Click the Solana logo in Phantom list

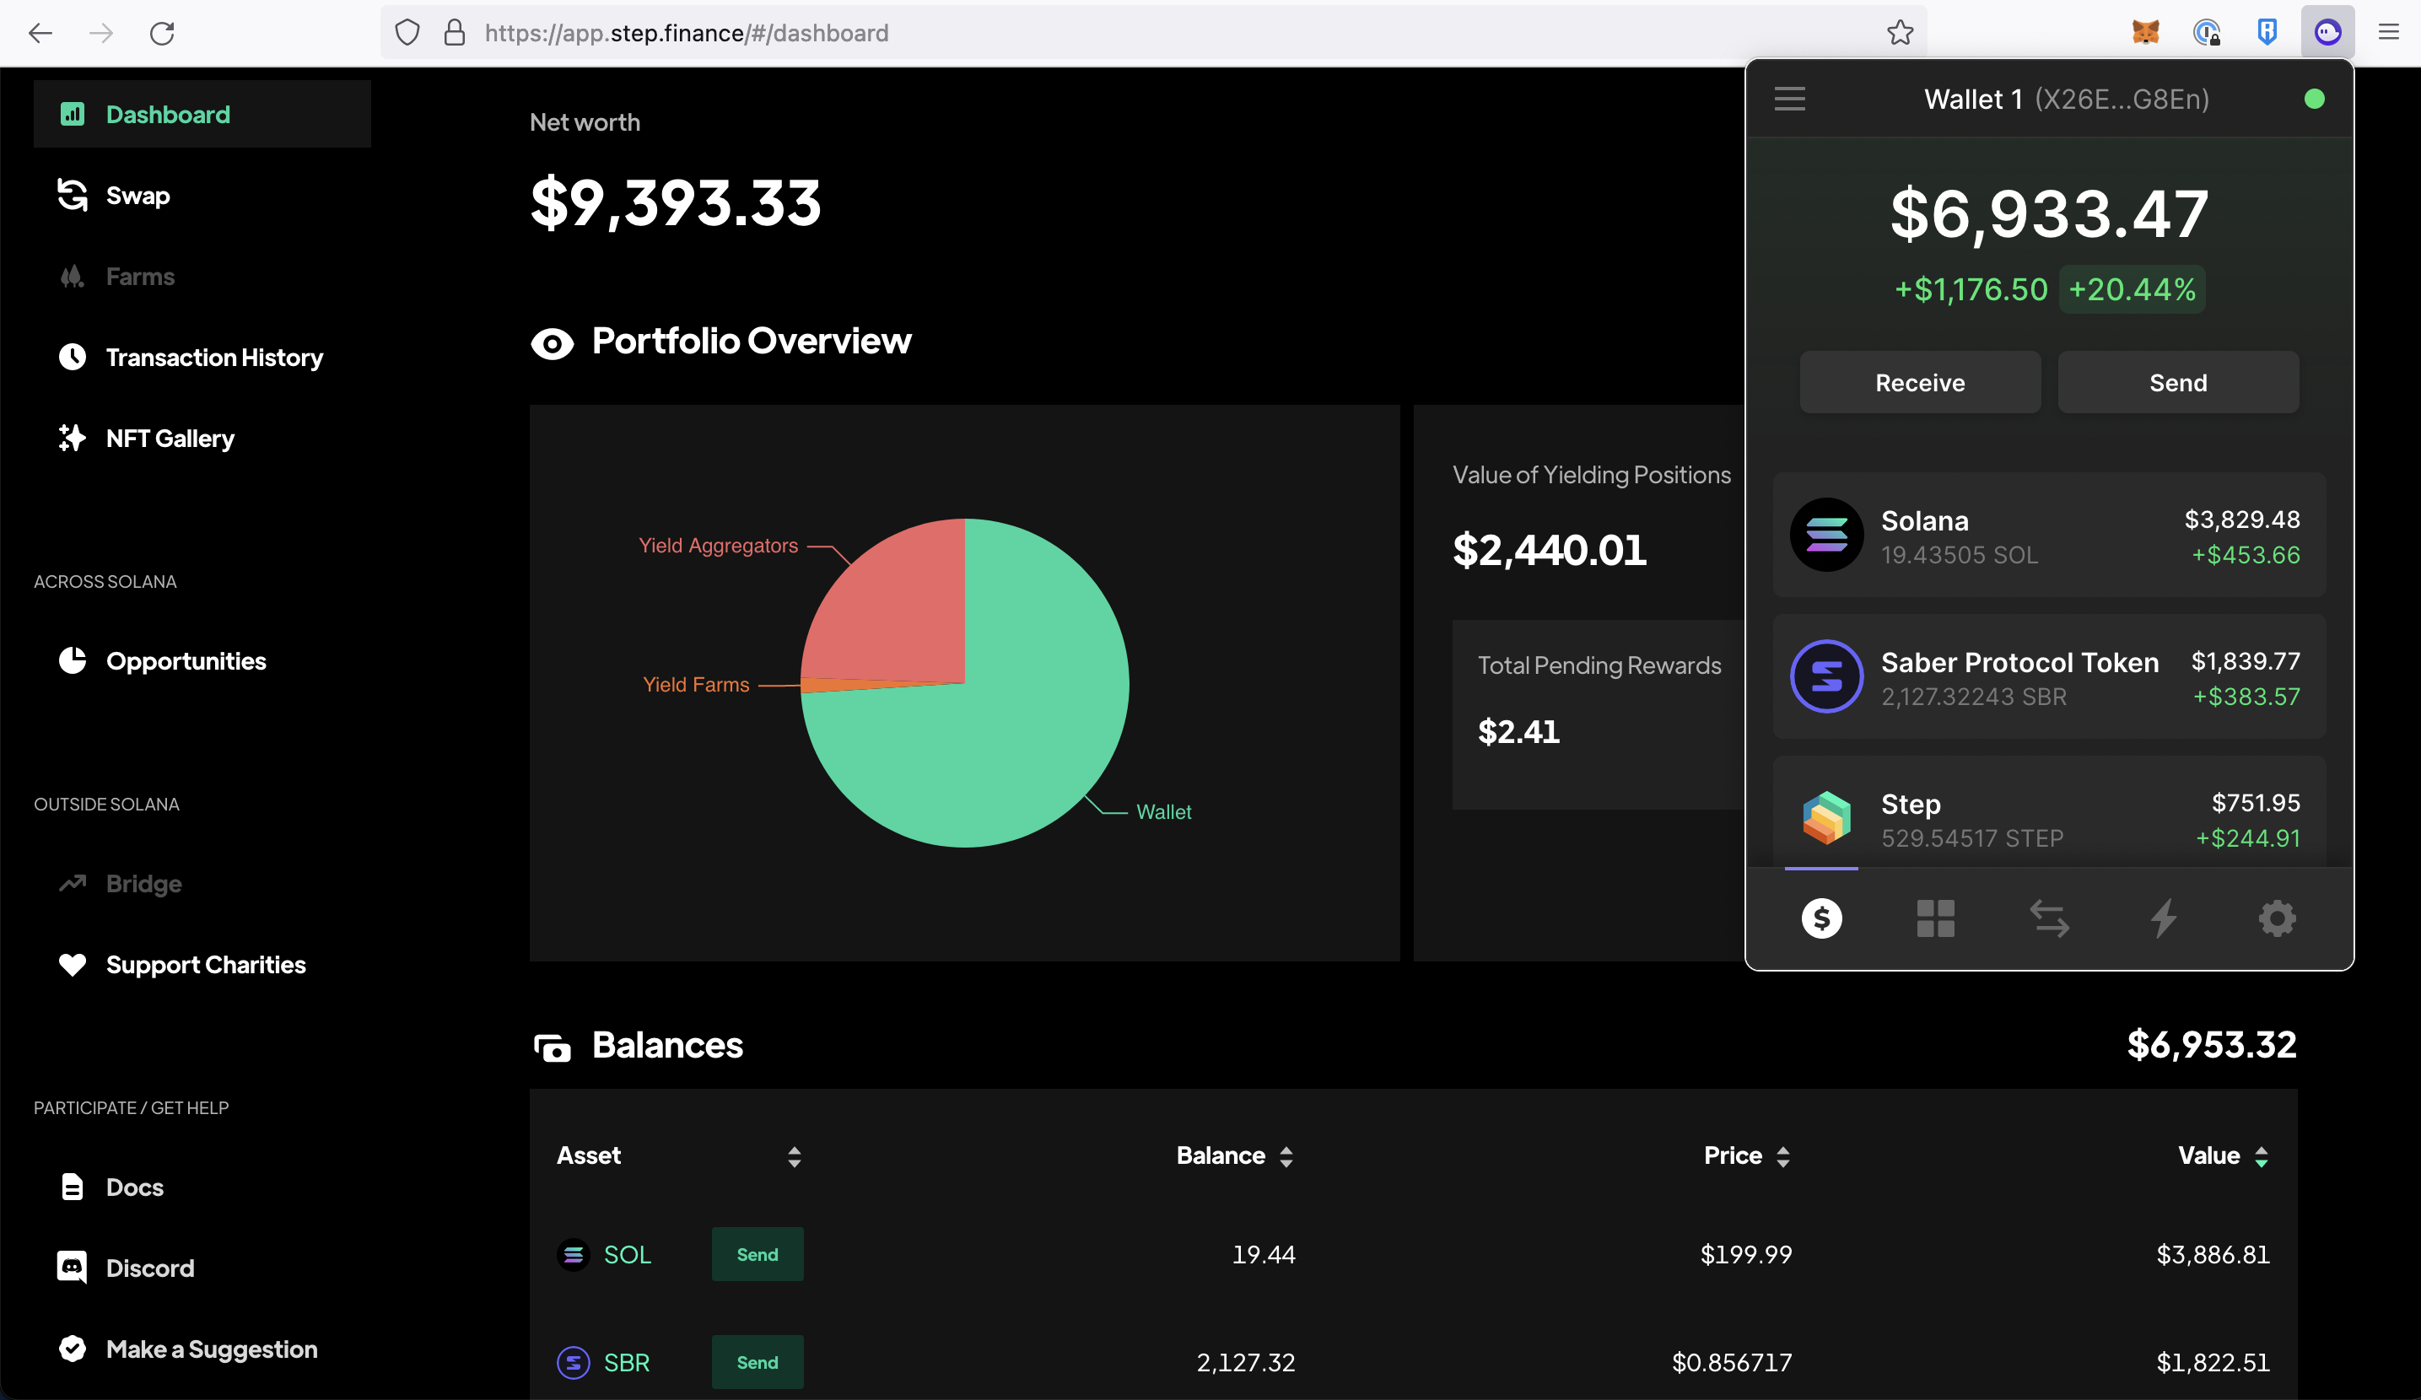coord(1826,535)
